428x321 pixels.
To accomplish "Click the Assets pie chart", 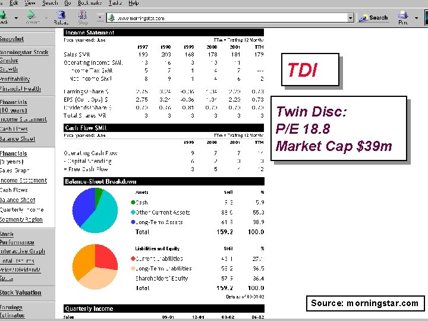I will 95,210.
